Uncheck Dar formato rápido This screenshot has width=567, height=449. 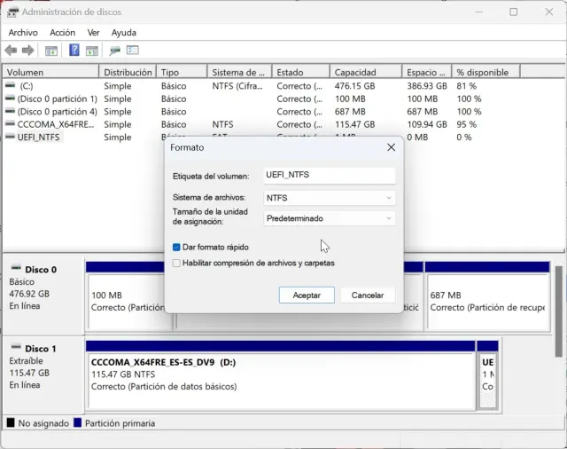[x=177, y=248]
